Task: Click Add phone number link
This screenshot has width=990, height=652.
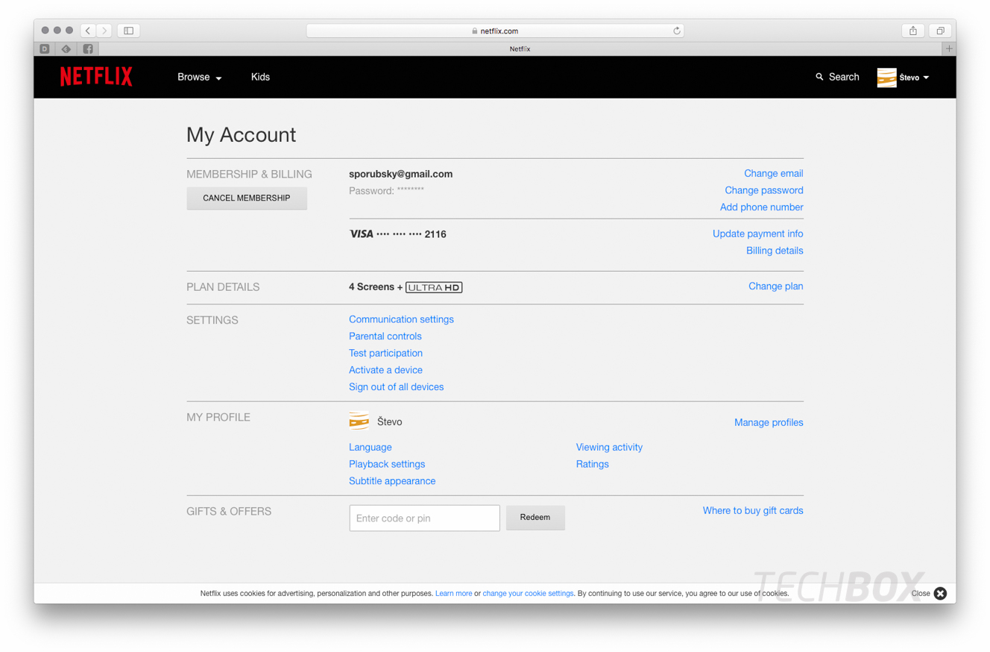Action: 762,207
